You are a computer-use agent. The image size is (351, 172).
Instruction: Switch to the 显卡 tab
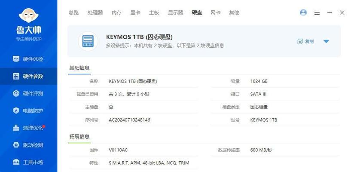pos(135,13)
